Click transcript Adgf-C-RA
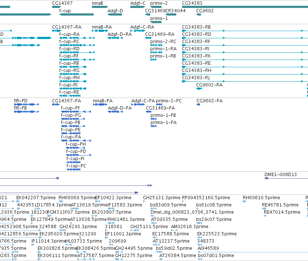The image size is (308, 261). point(142,27)
